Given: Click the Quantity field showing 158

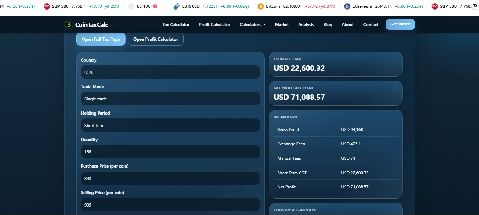Looking at the screenshot, I should click(170, 152).
